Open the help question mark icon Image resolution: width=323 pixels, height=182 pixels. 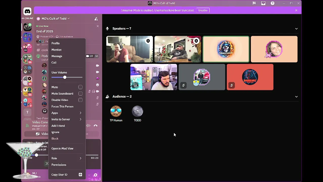coord(273,3)
